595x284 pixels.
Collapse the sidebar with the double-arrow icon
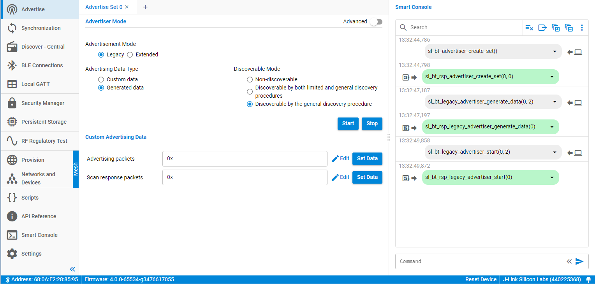click(x=72, y=269)
